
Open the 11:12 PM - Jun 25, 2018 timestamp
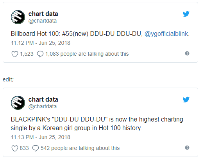point(41,43)
